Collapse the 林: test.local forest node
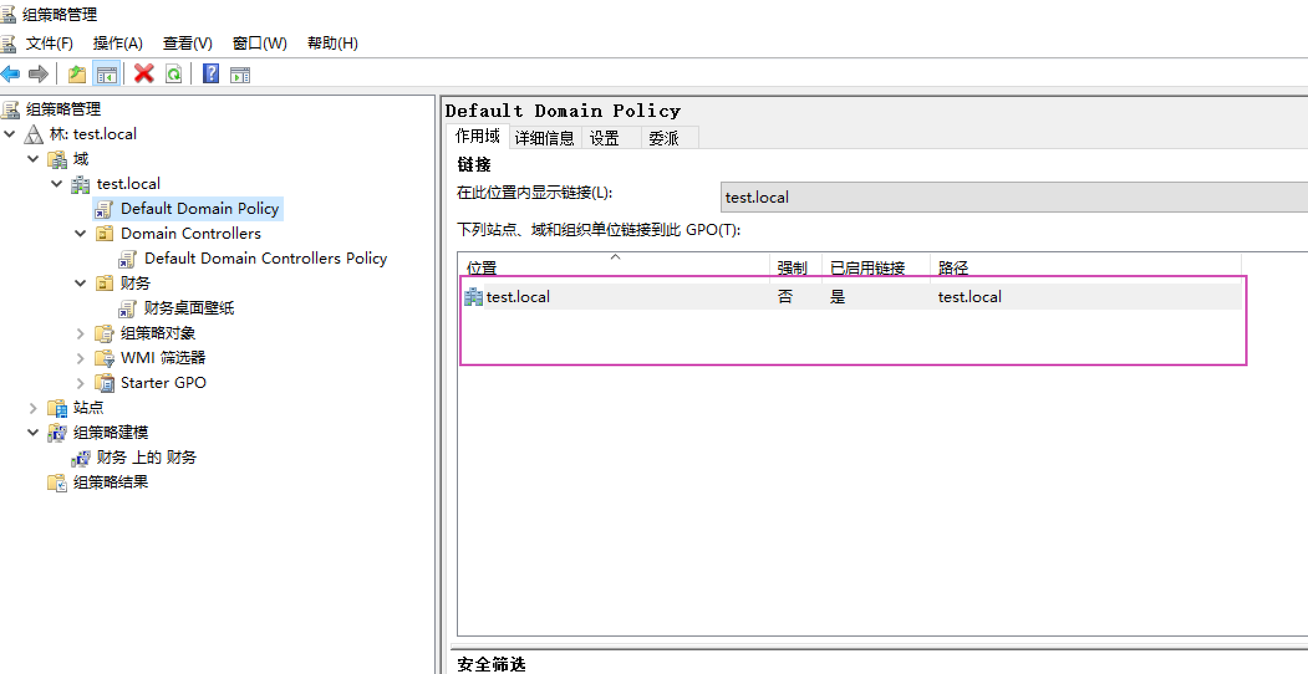This screenshot has height=674, width=1308. coord(10,134)
